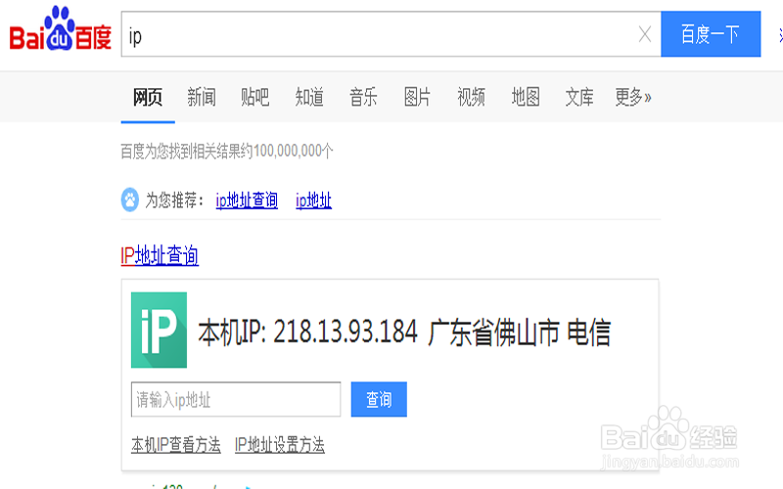Viewport: 783px width, 489px height.
Task: Click the 百度为您找到相关结果约100,000,000个 text
Action: tap(227, 151)
